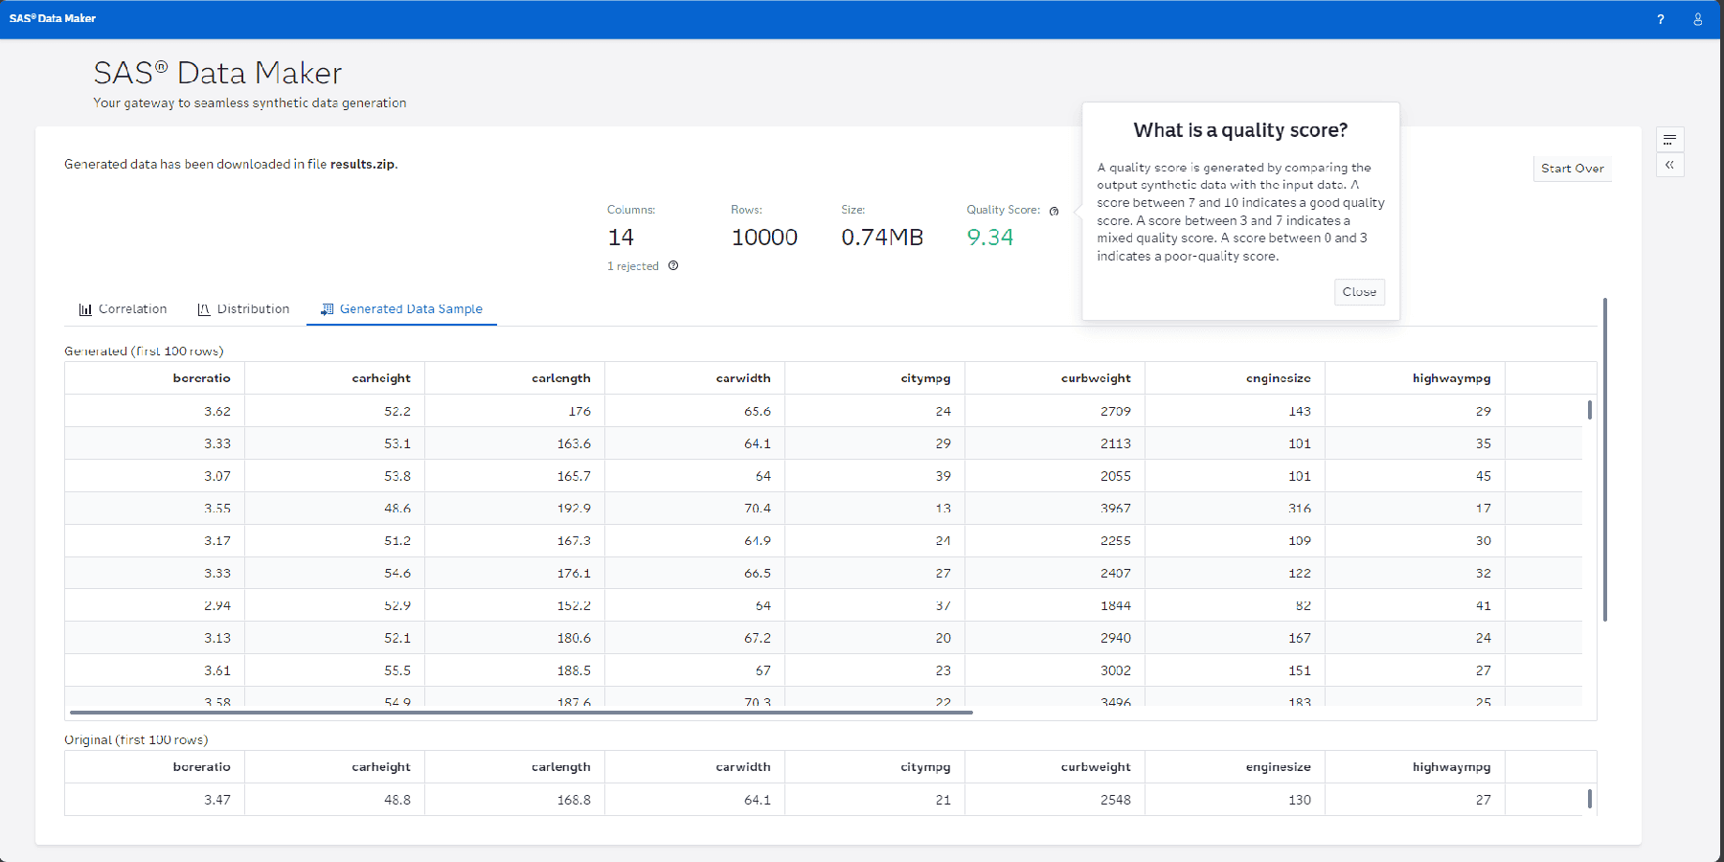Close the 'What is a quality score?' popup
This screenshot has width=1724, height=862.
point(1359,292)
